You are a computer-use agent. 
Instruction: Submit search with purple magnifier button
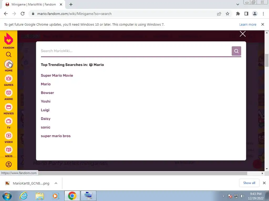[236, 51]
